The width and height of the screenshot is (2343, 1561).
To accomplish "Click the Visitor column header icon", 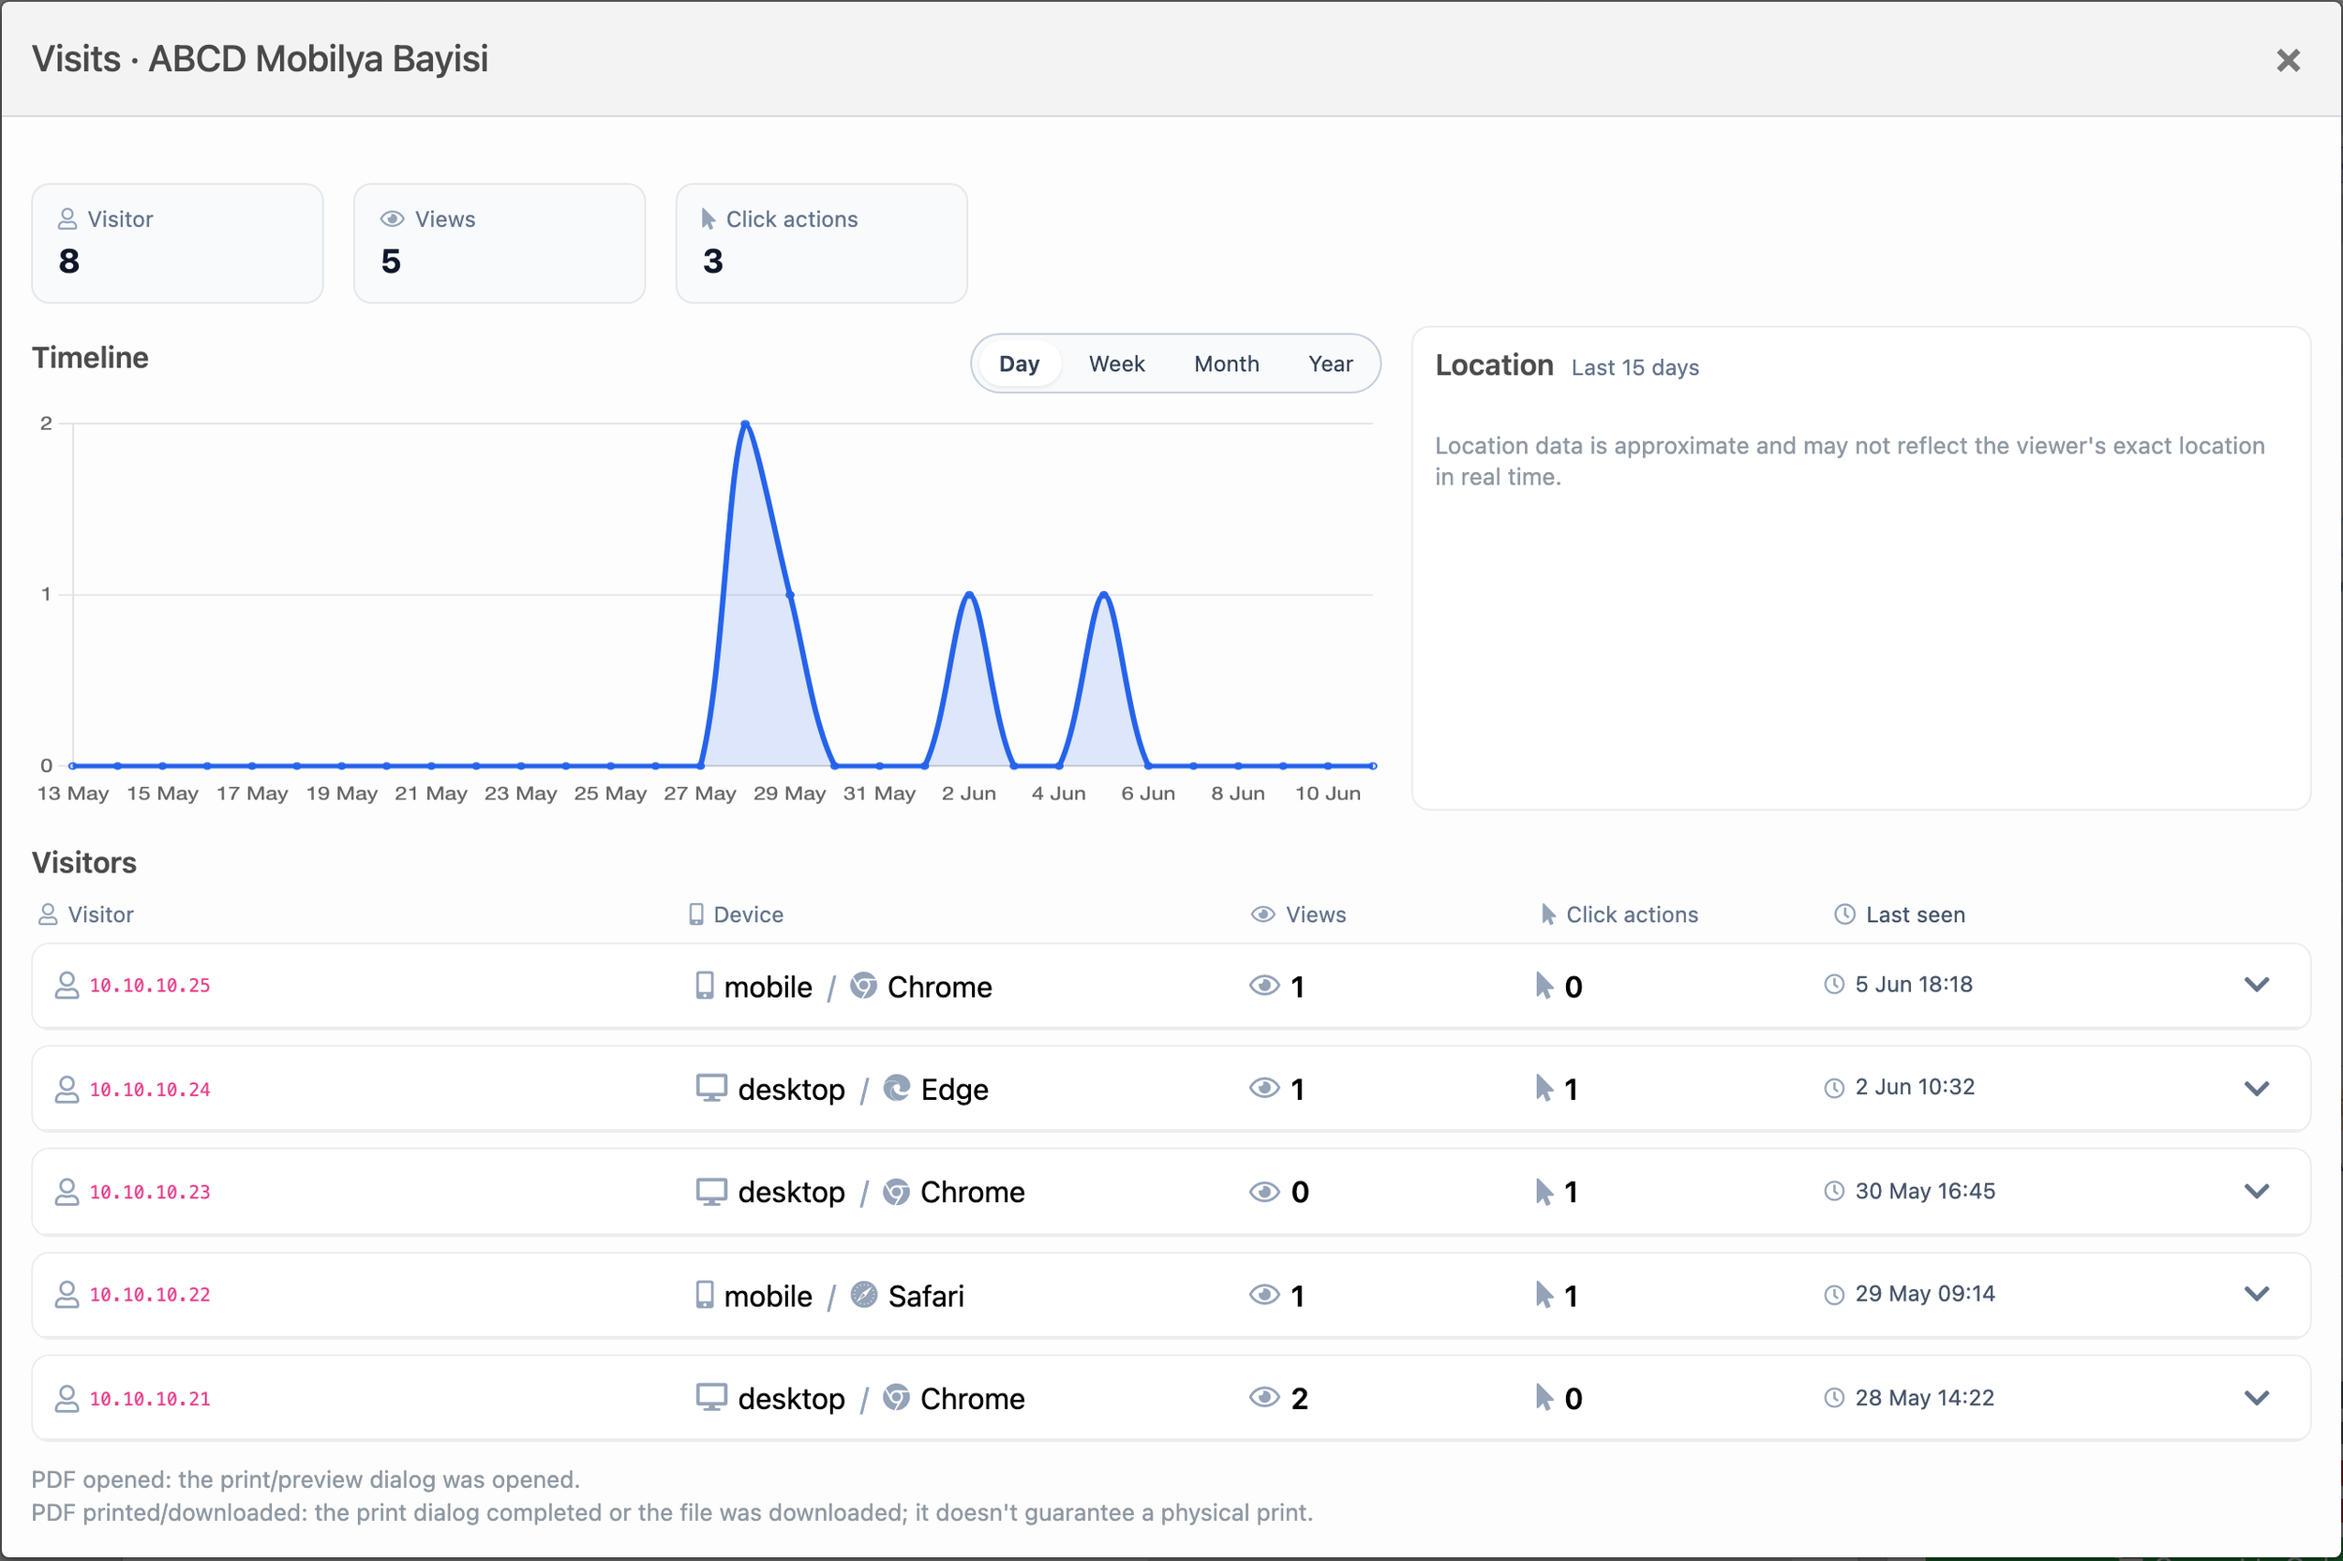I will click(48, 914).
